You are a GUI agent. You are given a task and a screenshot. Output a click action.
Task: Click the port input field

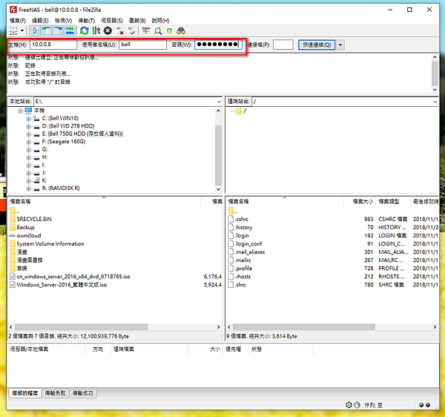[283, 45]
